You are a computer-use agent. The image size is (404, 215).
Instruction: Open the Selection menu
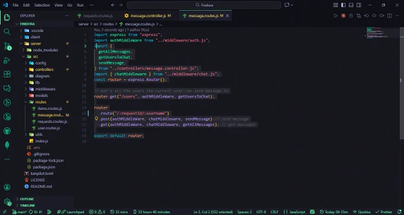coord(42,5)
